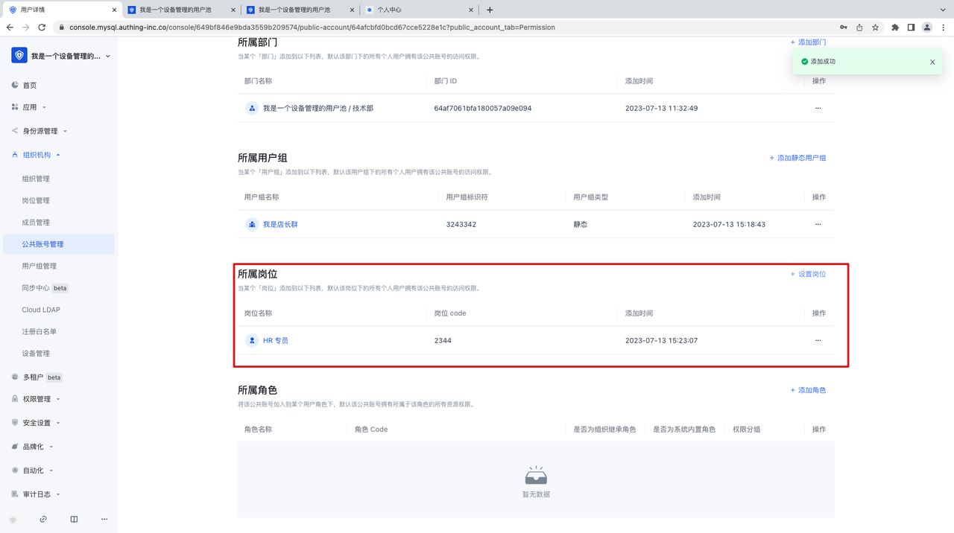The height and width of the screenshot is (533, 954).
Task: Click 添加静态用户组 link
Action: point(797,158)
